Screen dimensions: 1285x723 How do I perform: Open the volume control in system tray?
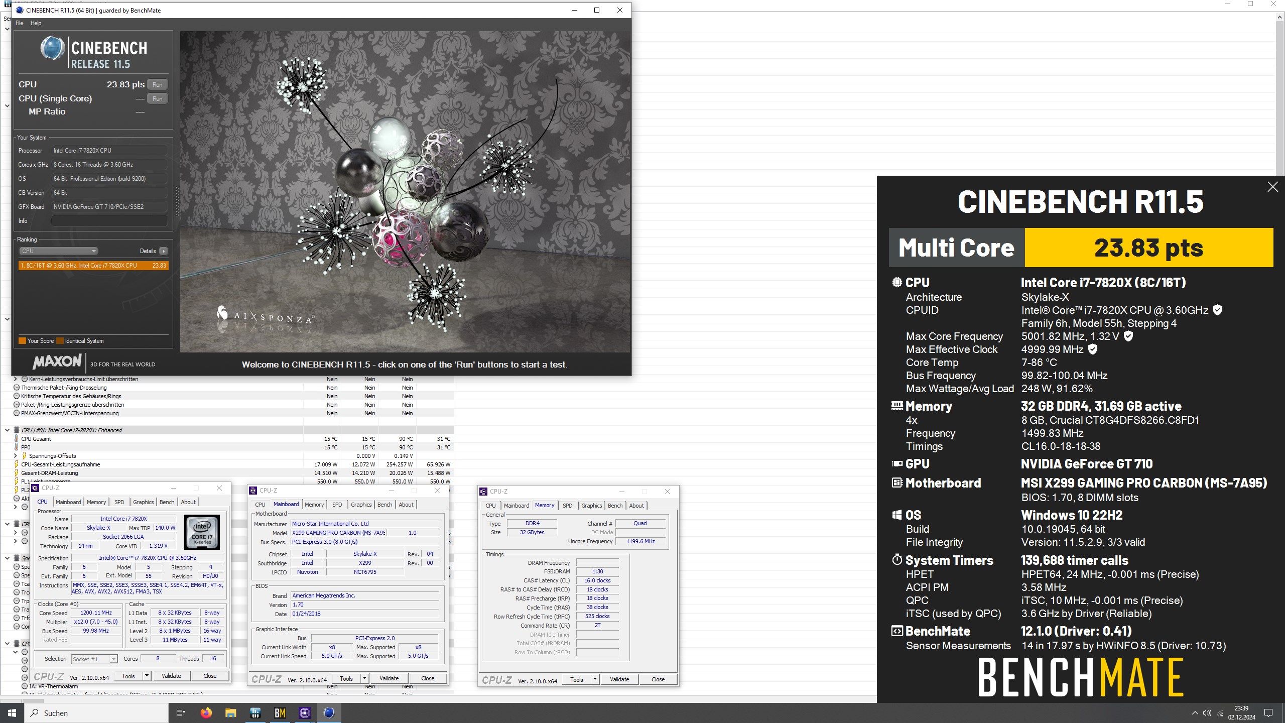pos(1207,713)
